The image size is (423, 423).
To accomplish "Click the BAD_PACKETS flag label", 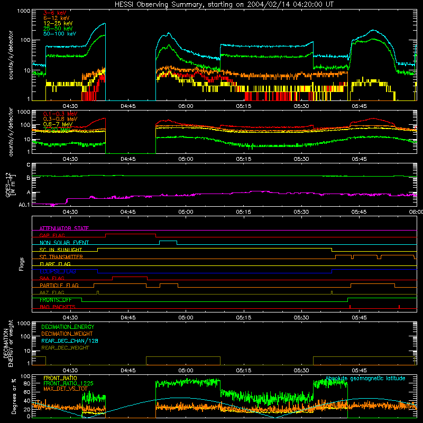I will click(58, 307).
